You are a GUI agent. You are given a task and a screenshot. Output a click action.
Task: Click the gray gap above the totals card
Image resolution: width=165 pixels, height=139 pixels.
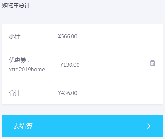[82, 19]
